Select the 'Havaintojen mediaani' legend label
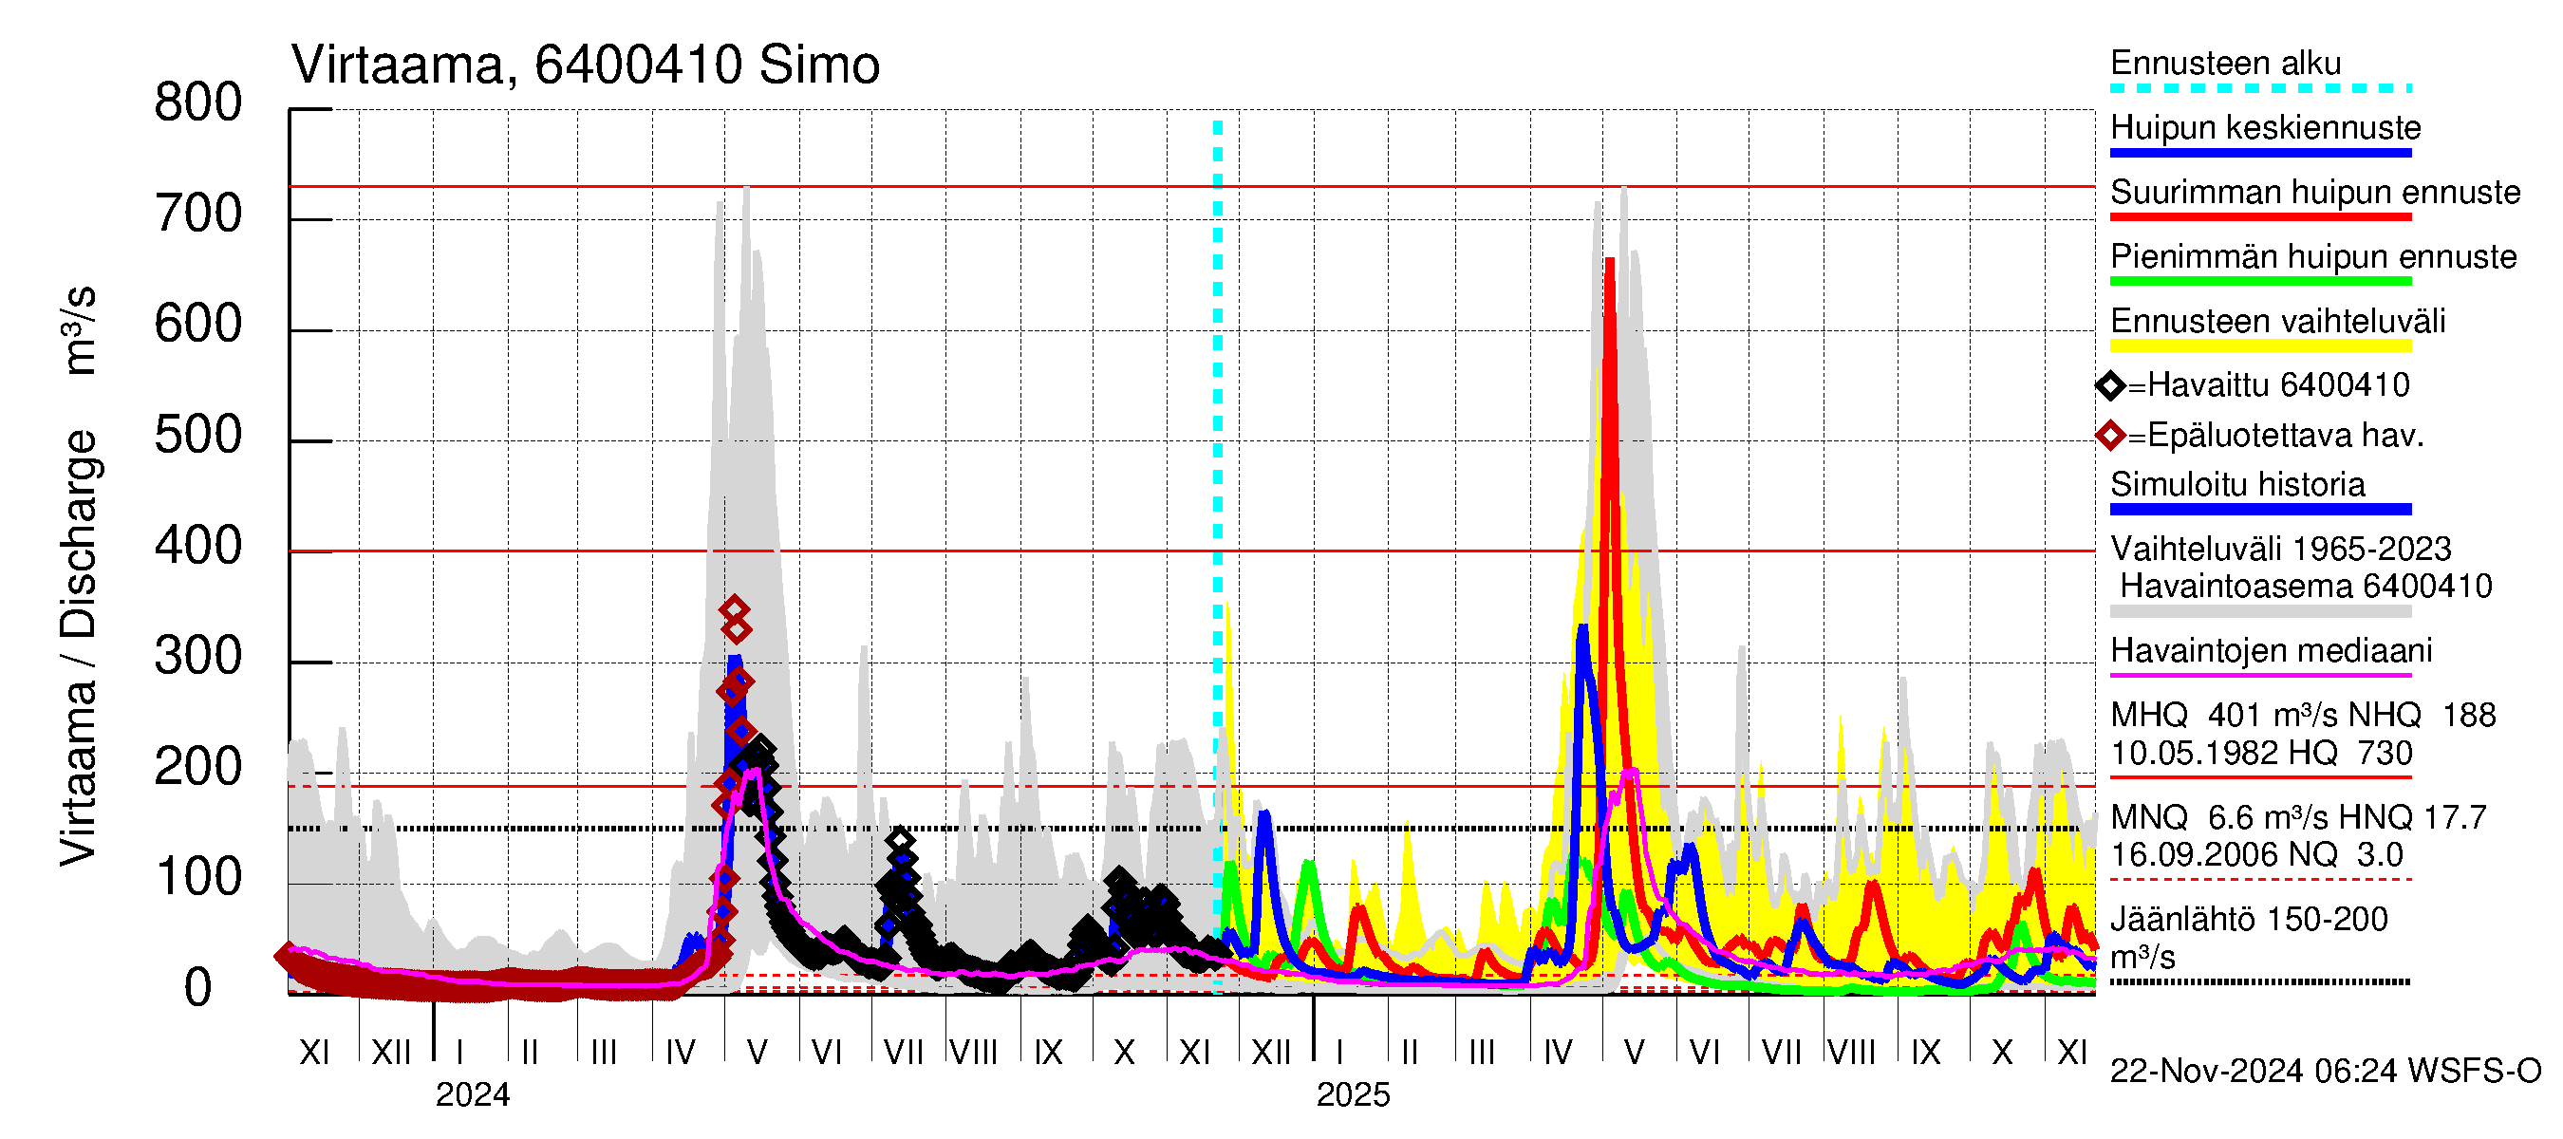The width and height of the screenshot is (2563, 1139). 2272,651
